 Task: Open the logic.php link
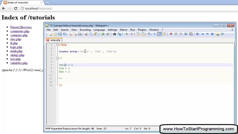(16, 47)
